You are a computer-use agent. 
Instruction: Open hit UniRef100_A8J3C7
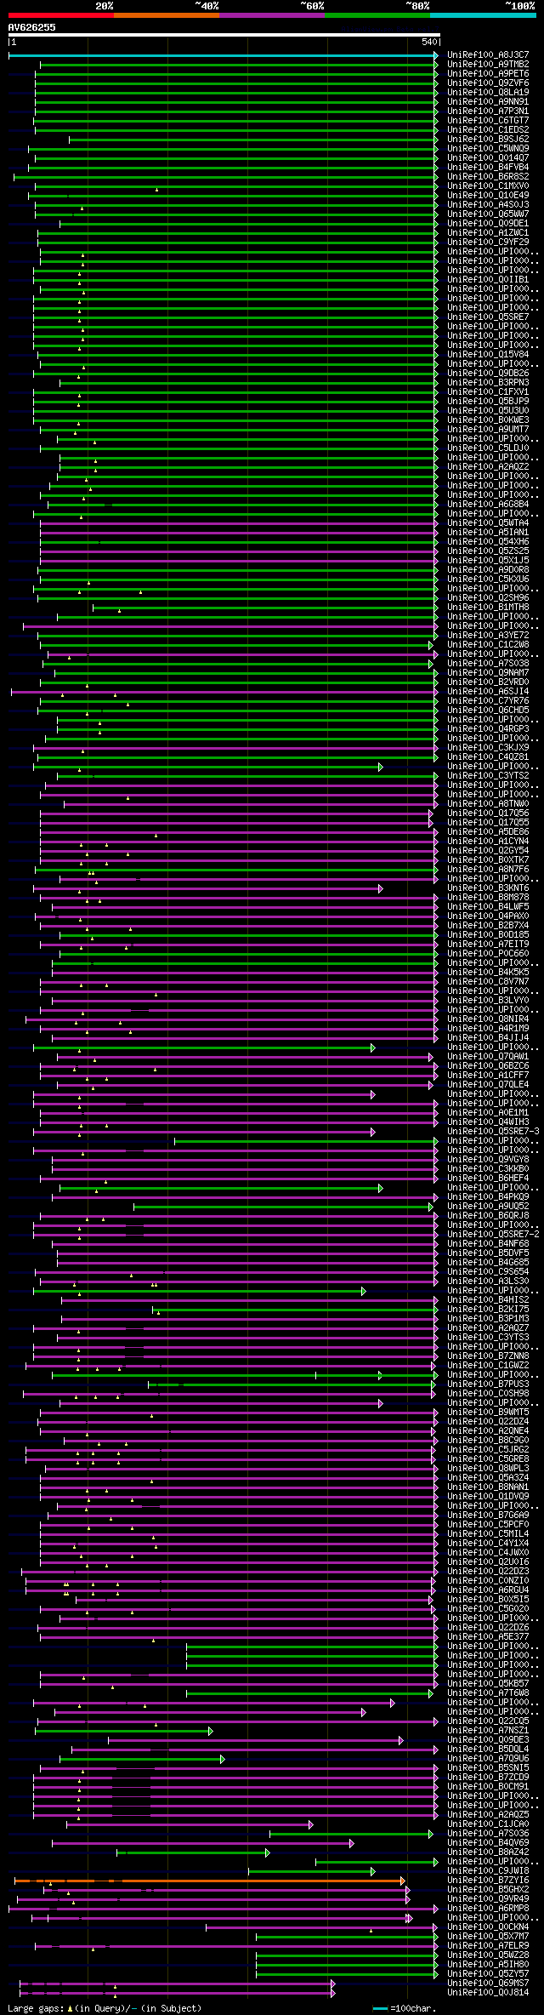click(488, 55)
